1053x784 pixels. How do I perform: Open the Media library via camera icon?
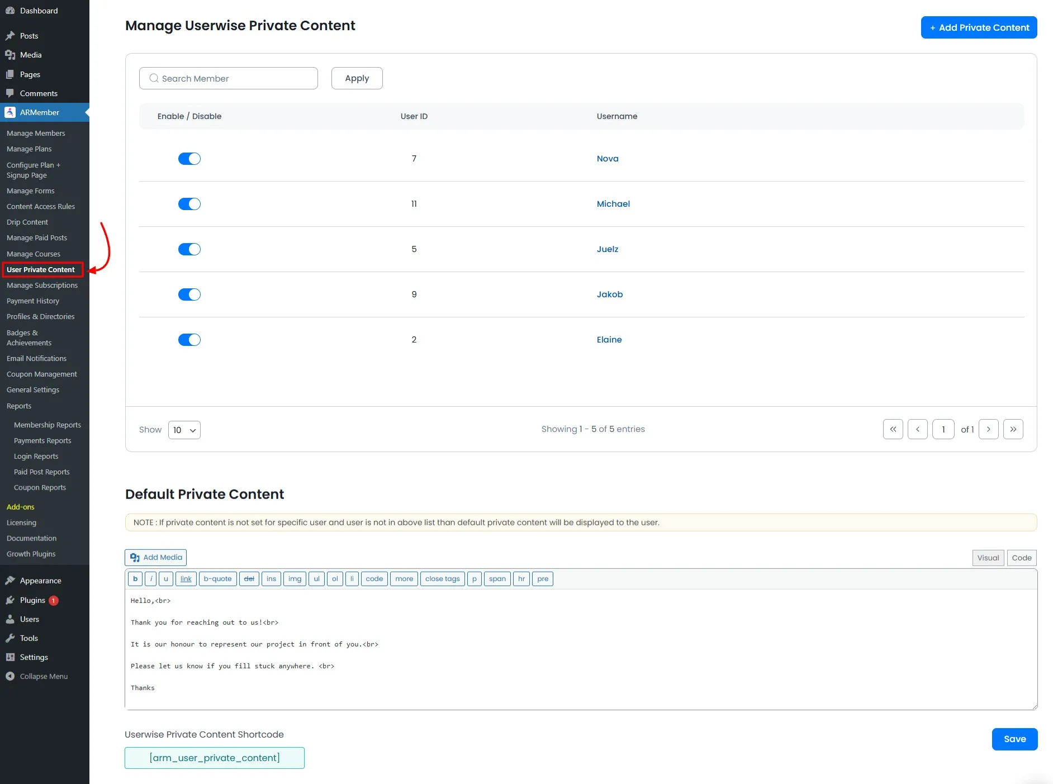coord(11,55)
